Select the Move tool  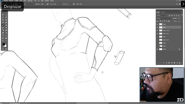3,15
